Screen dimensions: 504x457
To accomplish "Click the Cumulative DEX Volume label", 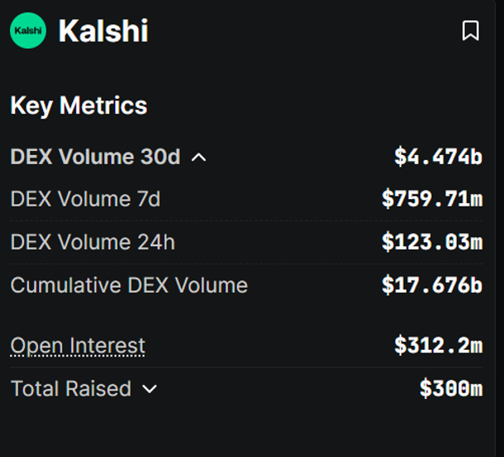I will [x=128, y=285].
